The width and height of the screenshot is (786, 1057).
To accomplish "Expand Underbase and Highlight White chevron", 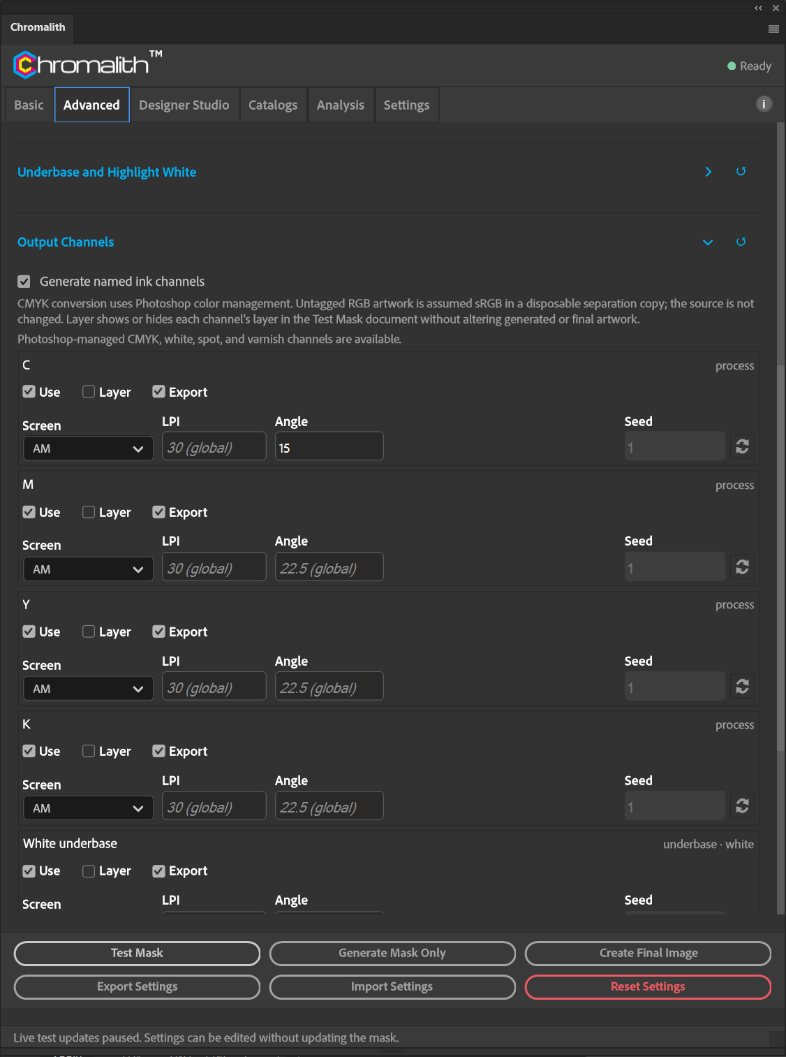I will tap(708, 171).
